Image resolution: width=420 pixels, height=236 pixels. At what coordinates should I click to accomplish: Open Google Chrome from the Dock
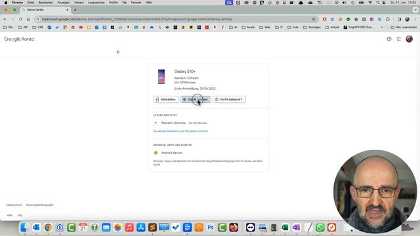(48, 227)
